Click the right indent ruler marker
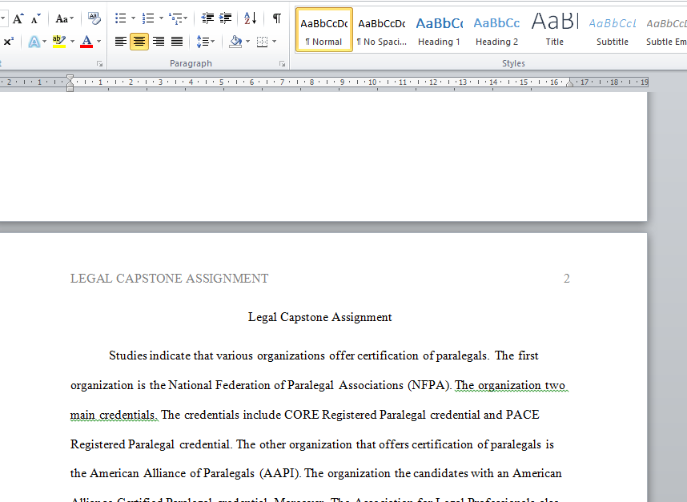The image size is (687, 502). [x=569, y=83]
